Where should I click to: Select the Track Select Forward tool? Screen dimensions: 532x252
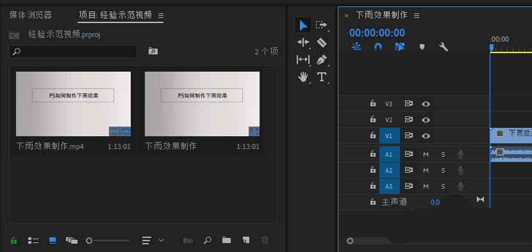click(321, 25)
